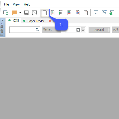Open the Help menu
119x119 pixels.
pos(27,4)
